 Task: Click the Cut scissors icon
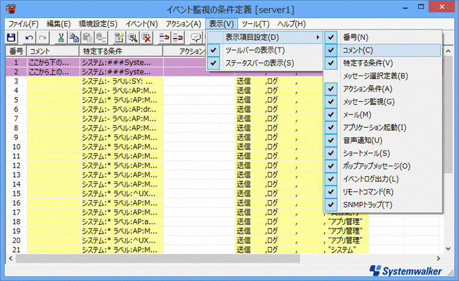[x=60, y=38]
